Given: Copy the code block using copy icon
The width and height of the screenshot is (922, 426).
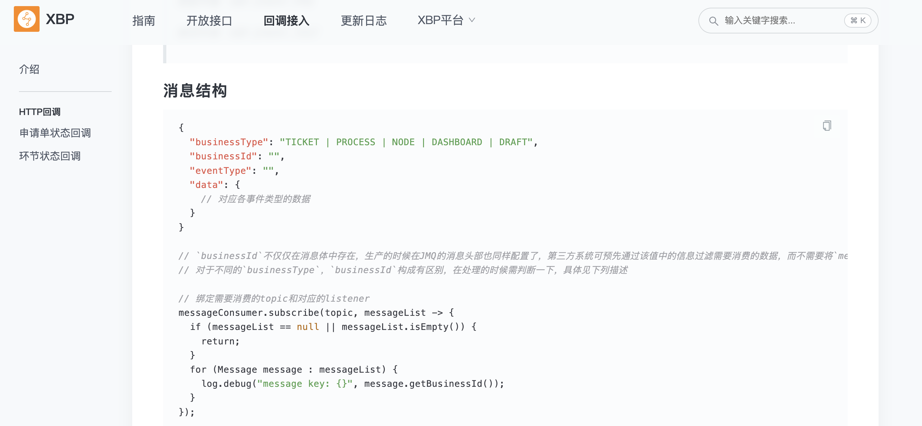Looking at the screenshot, I should pyautogui.click(x=827, y=126).
